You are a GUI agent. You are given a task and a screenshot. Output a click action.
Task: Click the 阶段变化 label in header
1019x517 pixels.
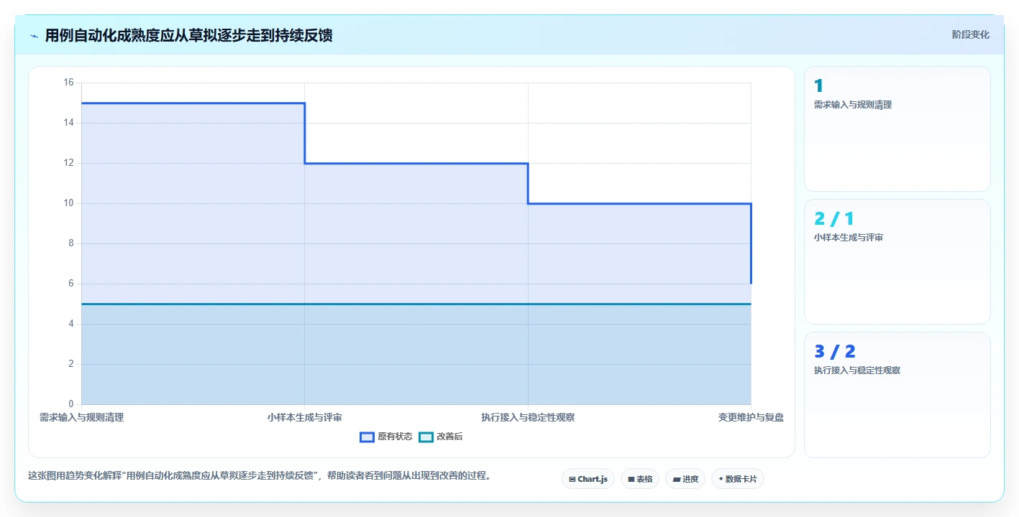click(970, 34)
